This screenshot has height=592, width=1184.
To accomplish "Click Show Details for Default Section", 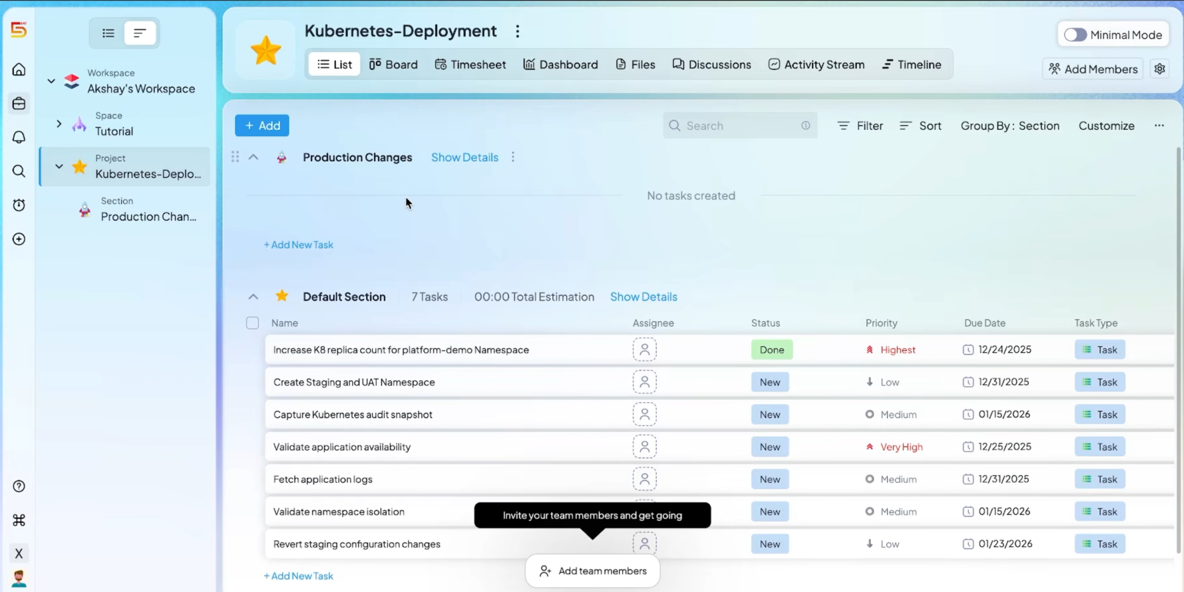I will tap(643, 297).
